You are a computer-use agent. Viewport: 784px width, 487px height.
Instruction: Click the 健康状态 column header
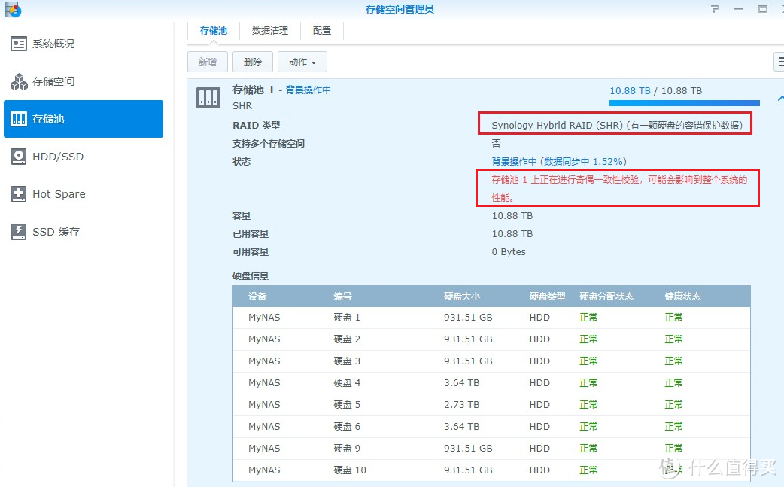682,297
